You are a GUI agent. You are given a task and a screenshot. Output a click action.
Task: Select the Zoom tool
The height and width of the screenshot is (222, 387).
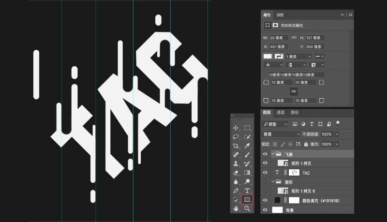click(247, 208)
